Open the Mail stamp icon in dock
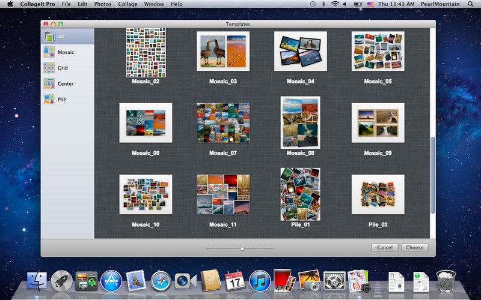Viewport: 481px width, 300px height. pyautogui.click(x=136, y=280)
